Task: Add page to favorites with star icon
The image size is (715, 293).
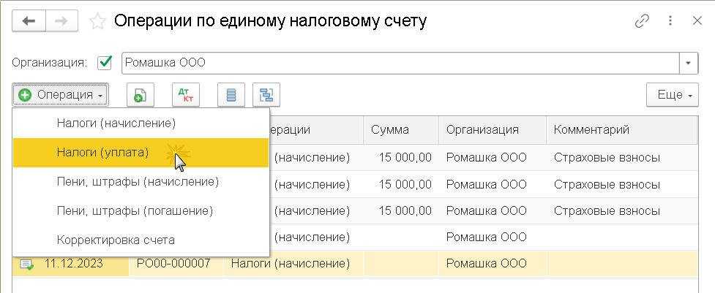Action: (x=97, y=21)
